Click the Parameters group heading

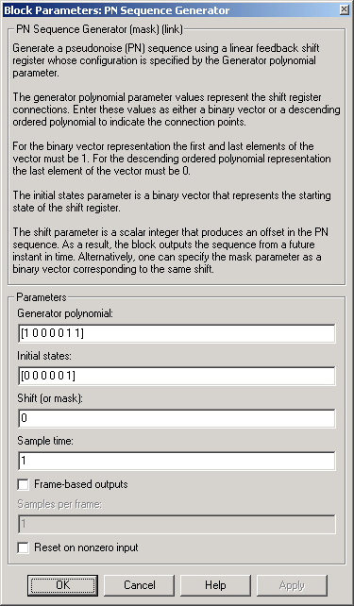(x=42, y=297)
